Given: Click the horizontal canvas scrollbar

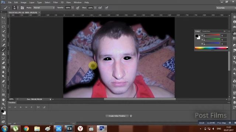Looking at the screenshot, I should (x=140, y=99).
